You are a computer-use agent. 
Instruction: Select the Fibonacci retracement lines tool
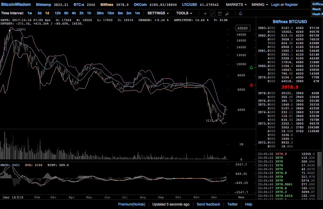(220, 13)
